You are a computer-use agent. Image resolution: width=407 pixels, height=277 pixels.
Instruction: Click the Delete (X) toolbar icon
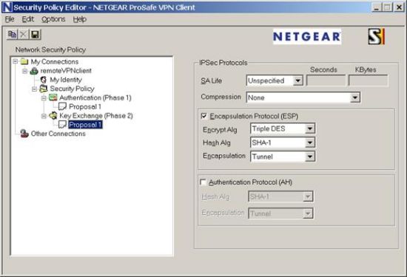coord(24,34)
